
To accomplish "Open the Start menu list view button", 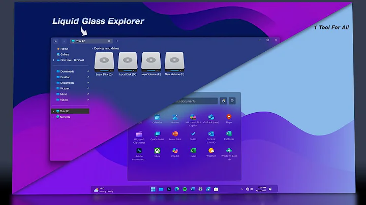I will coord(232,101).
